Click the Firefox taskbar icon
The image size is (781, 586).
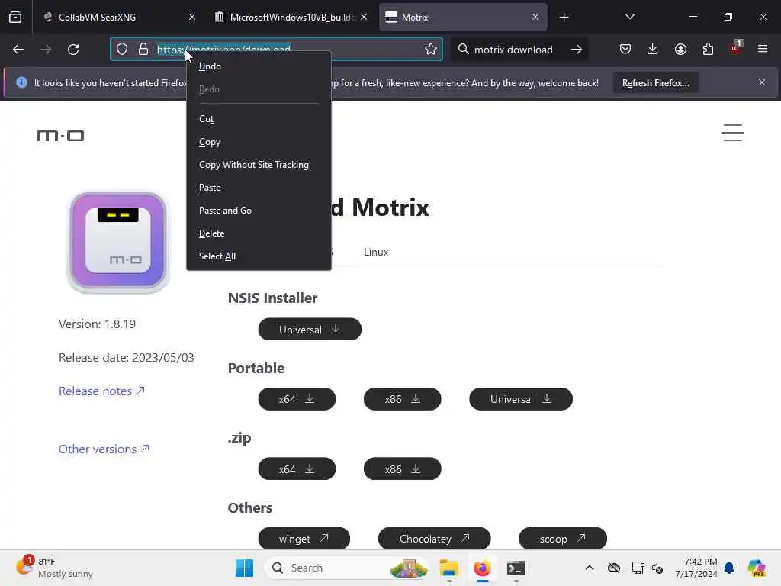[x=482, y=568]
